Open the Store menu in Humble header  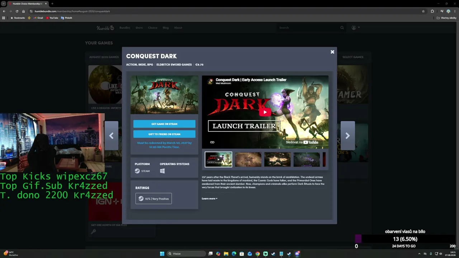(139, 28)
